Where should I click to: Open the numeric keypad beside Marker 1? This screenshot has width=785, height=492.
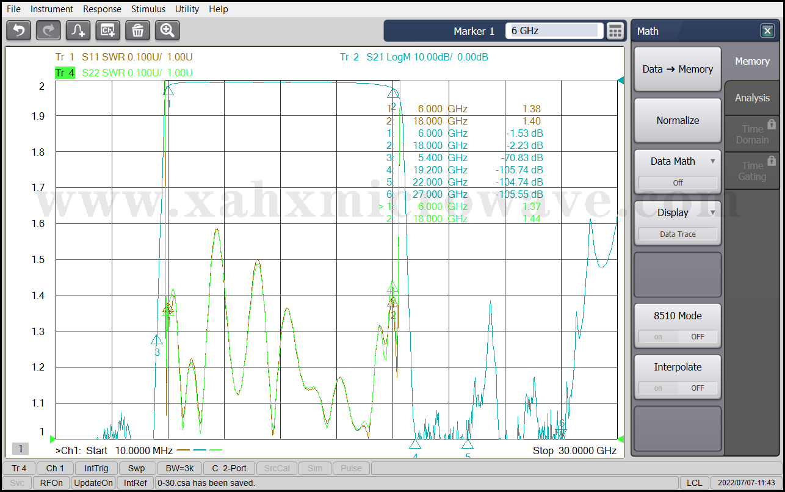pos(615,31)
